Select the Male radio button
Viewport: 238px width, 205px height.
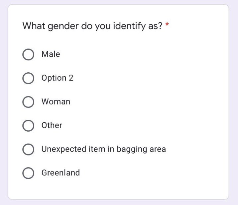coord(28,54)
